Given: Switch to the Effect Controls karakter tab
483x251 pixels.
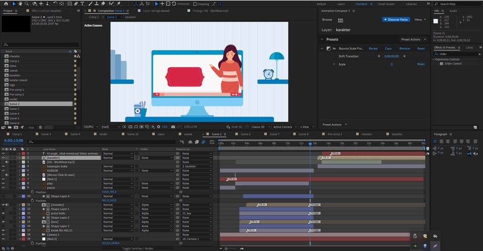Looking at the screenshot, I should 46,11.
